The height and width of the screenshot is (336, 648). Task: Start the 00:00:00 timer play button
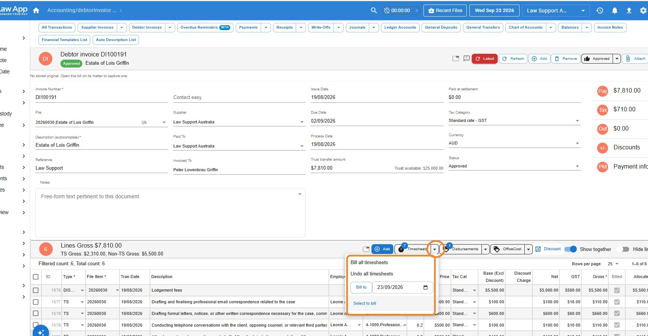pos(417,11)
